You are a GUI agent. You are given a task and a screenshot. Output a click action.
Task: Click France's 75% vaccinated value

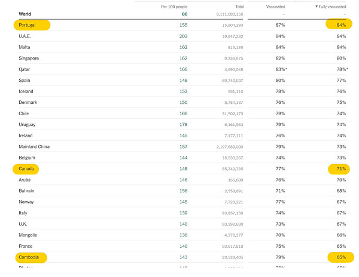point(280,246)
